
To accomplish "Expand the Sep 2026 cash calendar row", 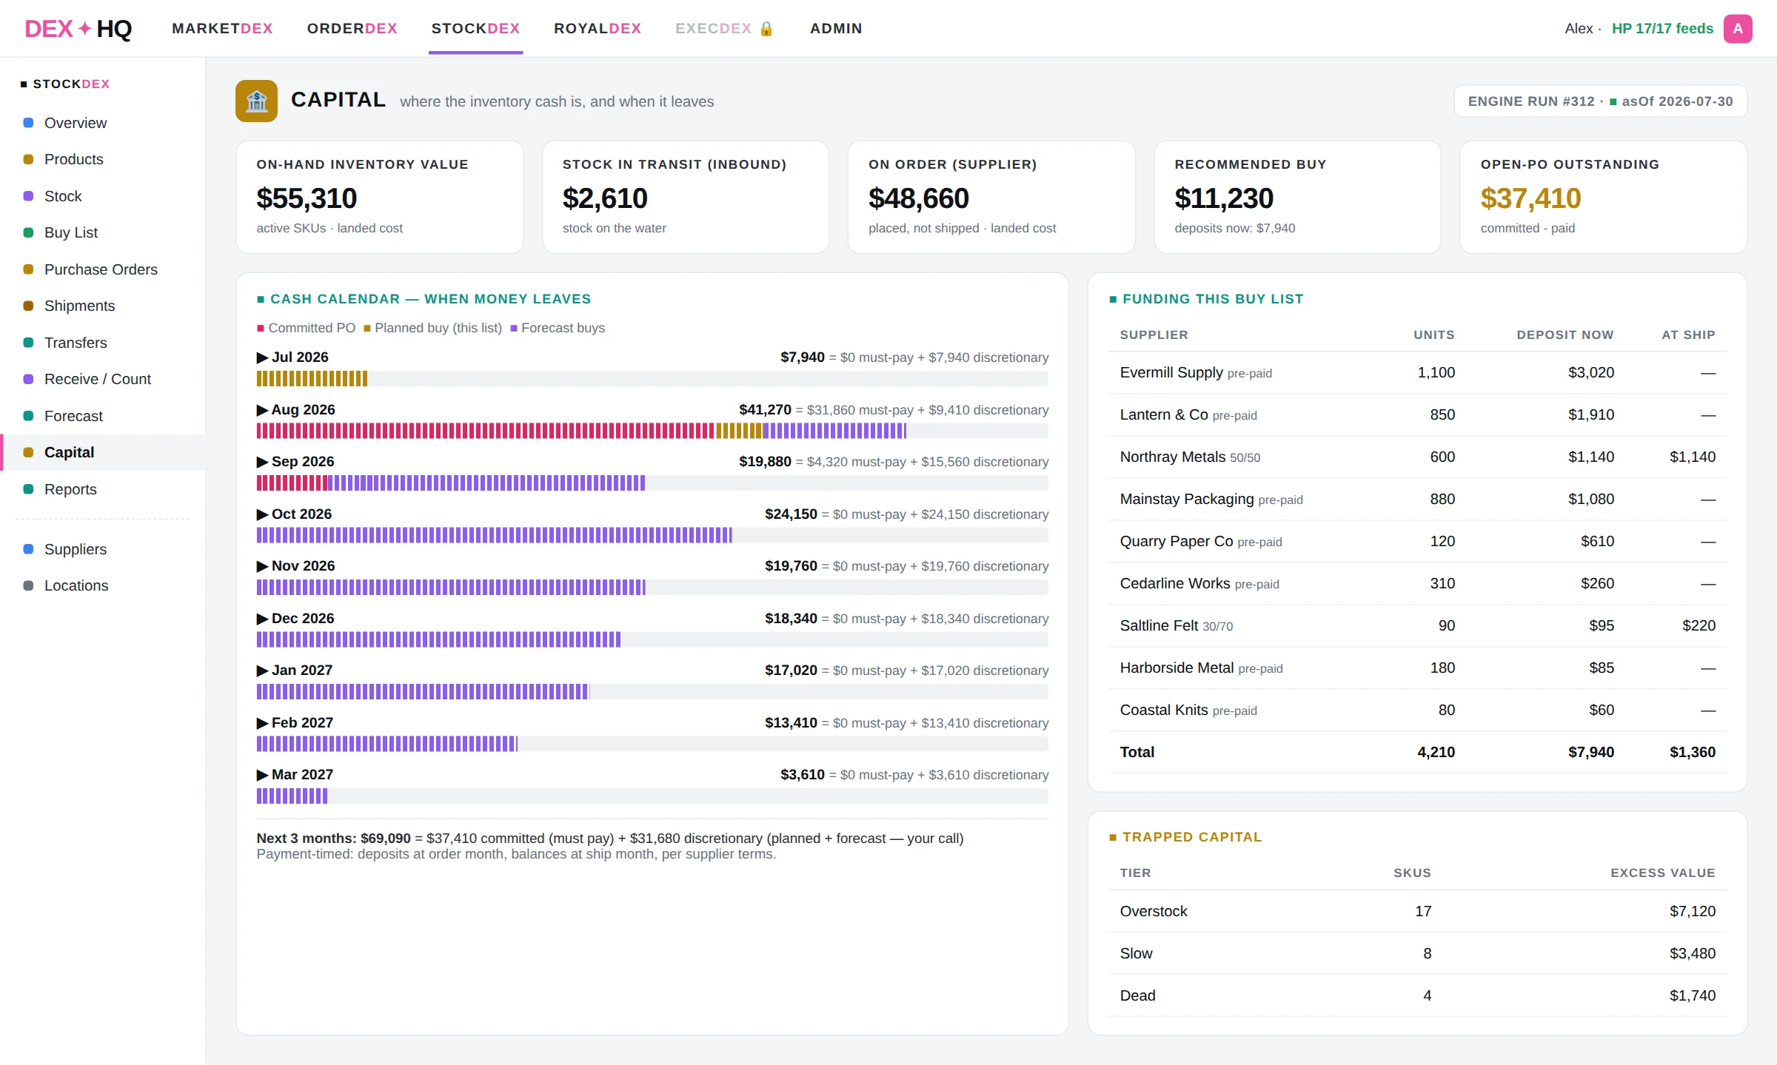I will 261,462.
